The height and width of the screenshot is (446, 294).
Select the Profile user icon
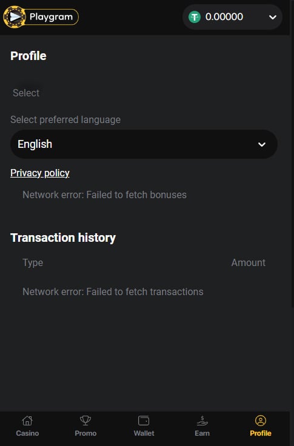point(261,421)
